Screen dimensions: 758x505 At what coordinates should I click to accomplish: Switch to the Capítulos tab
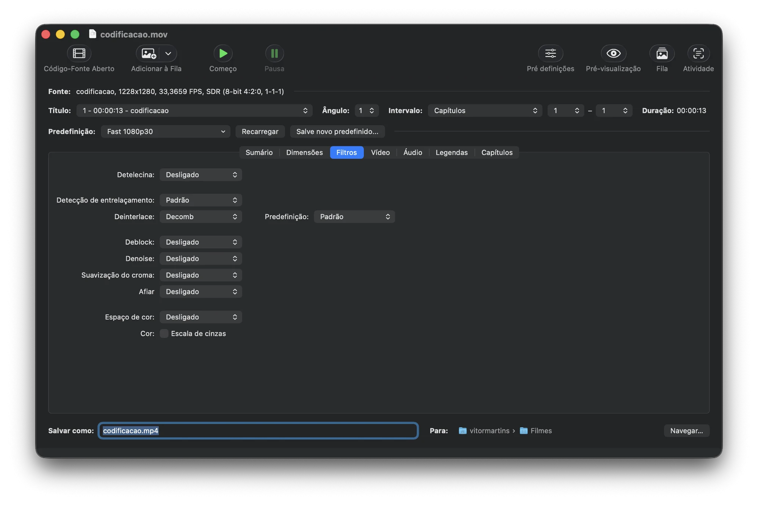point(497,152)
